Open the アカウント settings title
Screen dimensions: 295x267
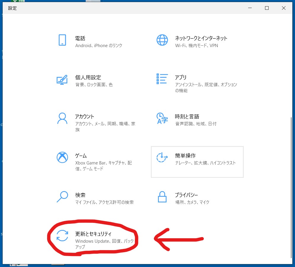coord(84,116)
